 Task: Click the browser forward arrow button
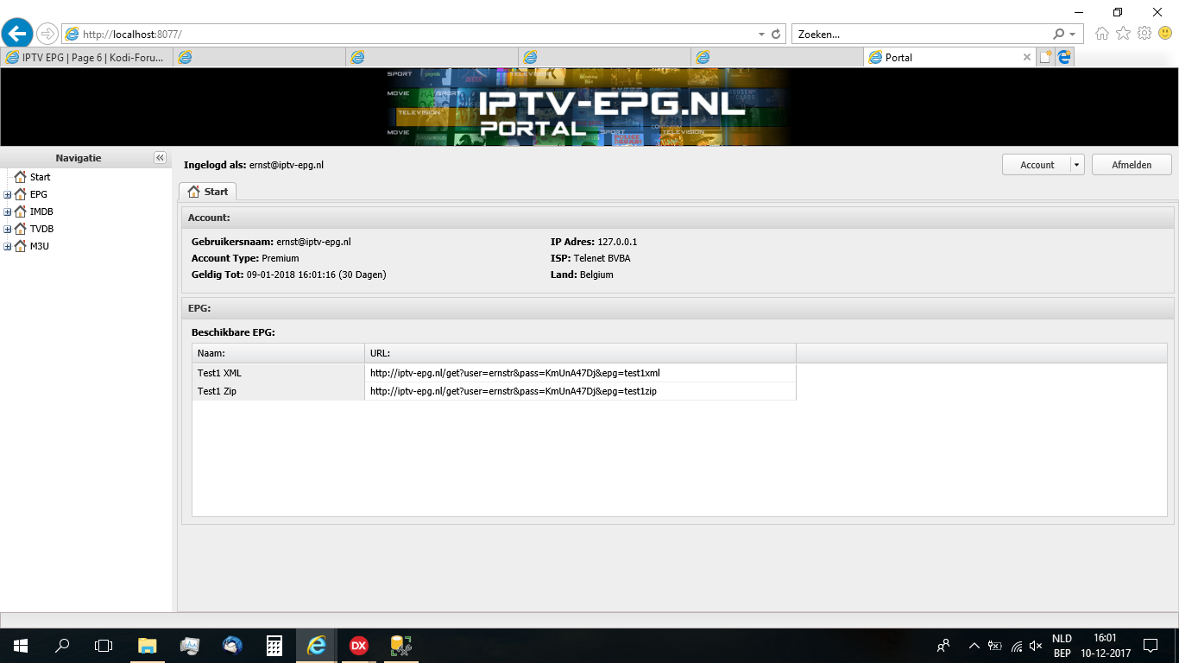pos(47,34)
